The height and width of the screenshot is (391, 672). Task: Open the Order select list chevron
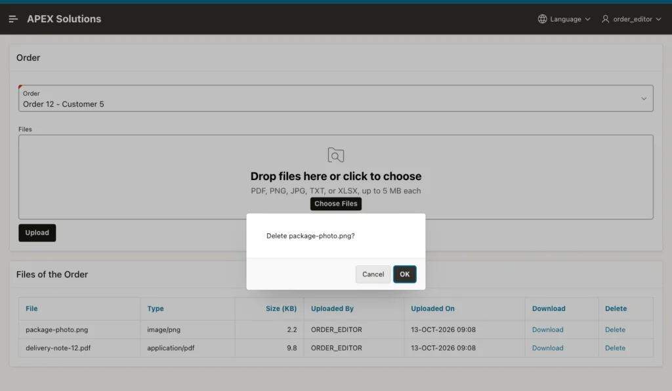coord(644,98)
